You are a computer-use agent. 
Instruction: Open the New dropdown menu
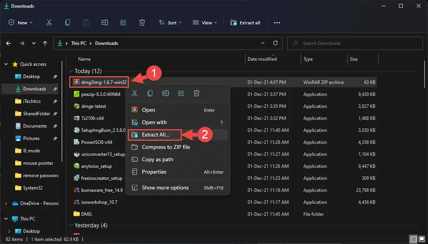[x=21, y=23]
